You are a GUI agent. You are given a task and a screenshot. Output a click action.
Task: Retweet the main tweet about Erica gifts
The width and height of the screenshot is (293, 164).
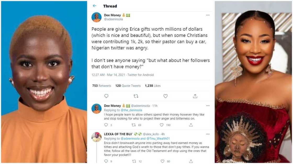click(136, 96)
